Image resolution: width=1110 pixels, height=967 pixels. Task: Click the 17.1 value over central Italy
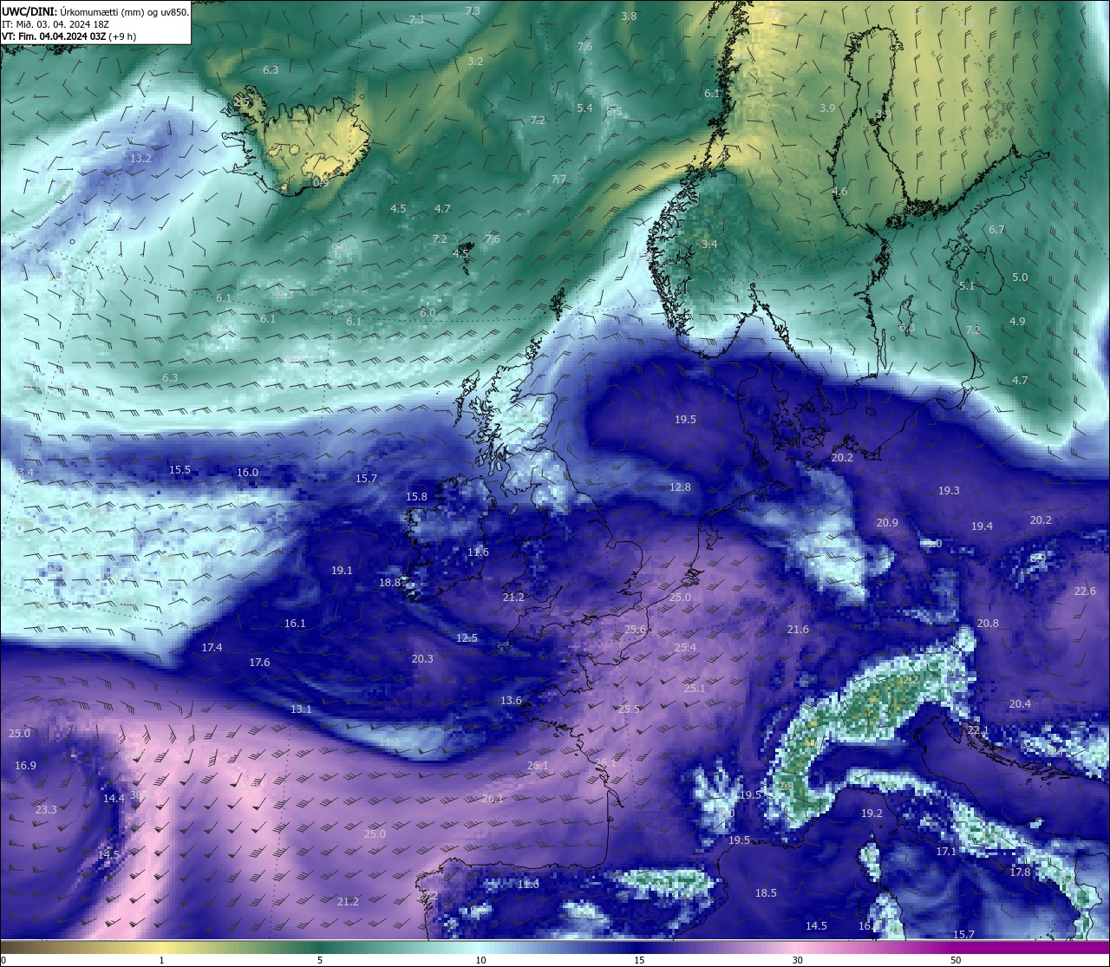946,852
